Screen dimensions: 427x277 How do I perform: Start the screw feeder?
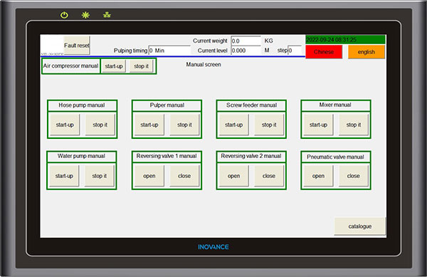click(x=233, y=125)
